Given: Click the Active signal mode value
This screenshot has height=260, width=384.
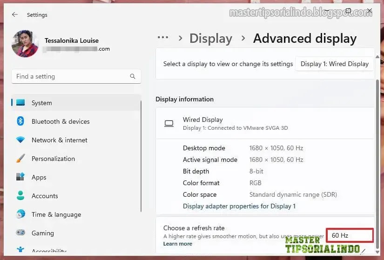Looking at the screenshot, I should pos(276,160).
